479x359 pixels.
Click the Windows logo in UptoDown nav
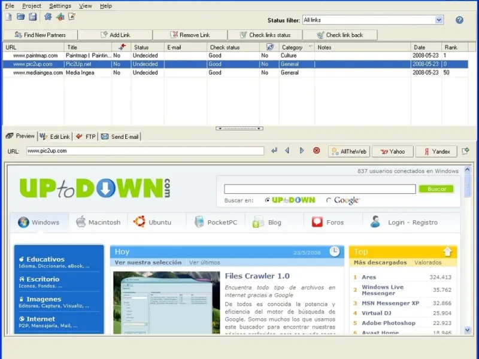(x=23, y=222)
